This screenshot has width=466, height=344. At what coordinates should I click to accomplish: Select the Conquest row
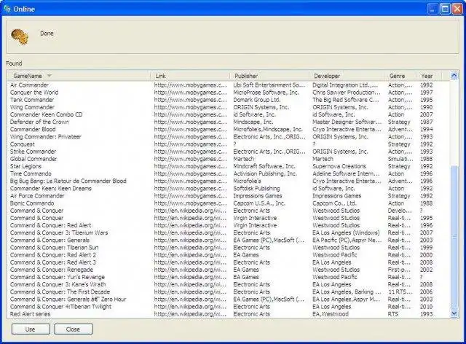coord(228,144)
